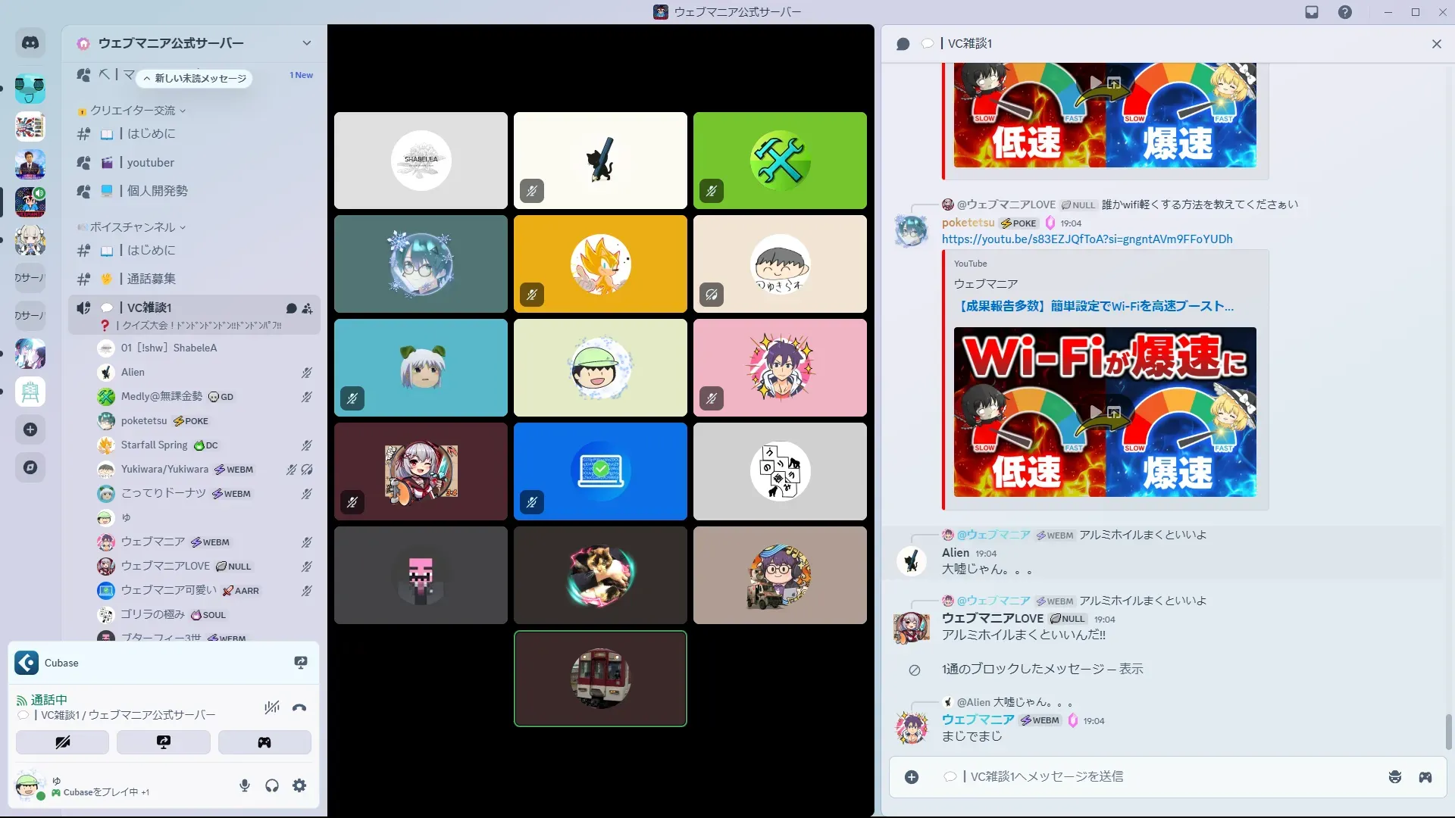Image resolution: width=1455 pixels, height=818 pixels.
Task: Open Discover servers compass icon
Action: (30, 468)
